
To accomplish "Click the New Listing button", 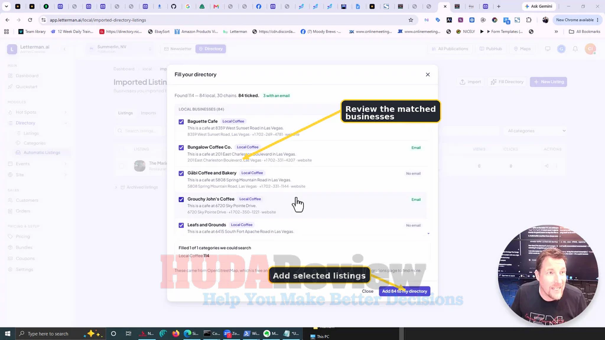I will point(548,81).
